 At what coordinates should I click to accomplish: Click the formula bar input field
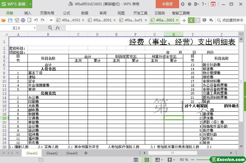point(155,28)
